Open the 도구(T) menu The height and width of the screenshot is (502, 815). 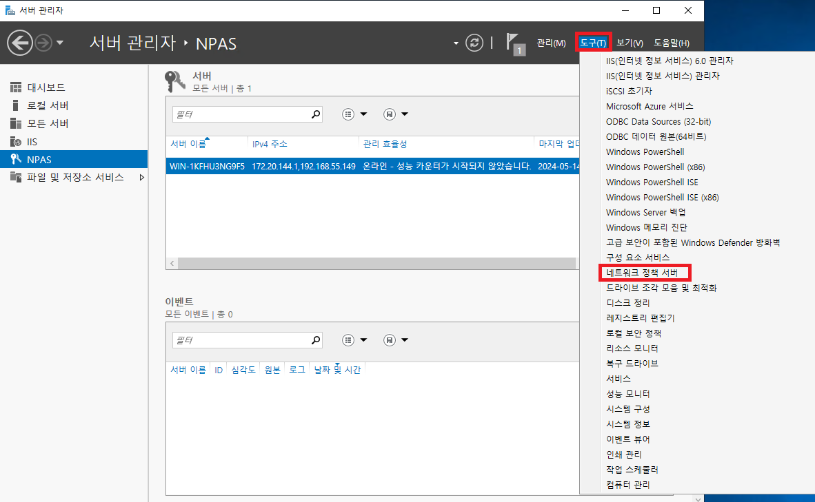pyautogui.click(x=593, y=43)
